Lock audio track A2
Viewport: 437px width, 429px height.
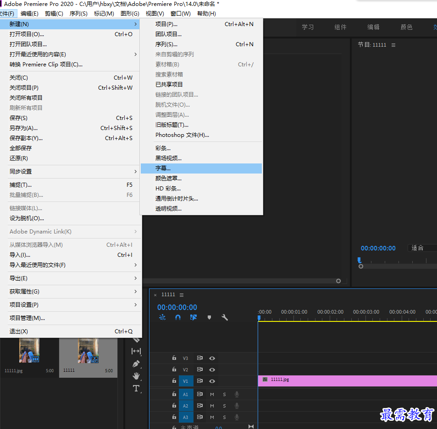point(174,405)
